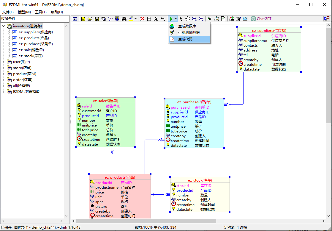Select ez_stock(库存) in the tree

(31, 56)
